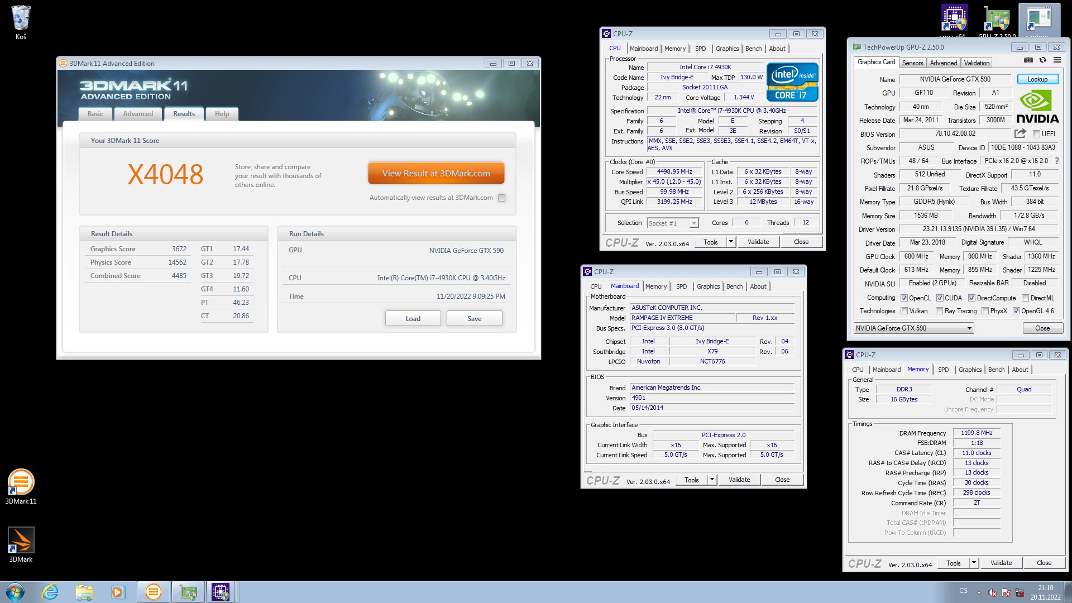Click the BIOS export share icon in GPU-Z
This screenshot has height=603, width=1072.
1020,133
